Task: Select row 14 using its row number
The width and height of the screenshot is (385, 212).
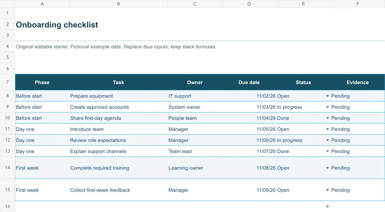Action: click(x=7, y=168)
